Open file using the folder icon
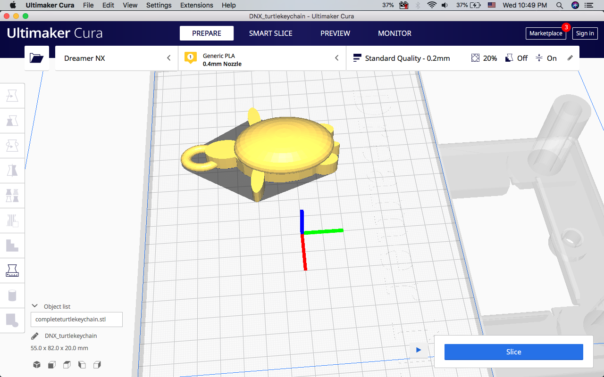The height and width of the screenshot is (377, 604). (x=37, y=58)
